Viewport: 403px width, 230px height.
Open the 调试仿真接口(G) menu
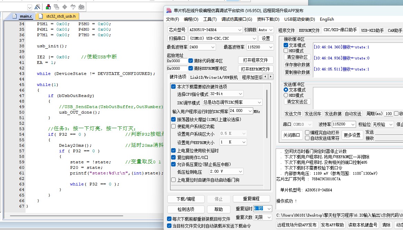pos(237,19)
